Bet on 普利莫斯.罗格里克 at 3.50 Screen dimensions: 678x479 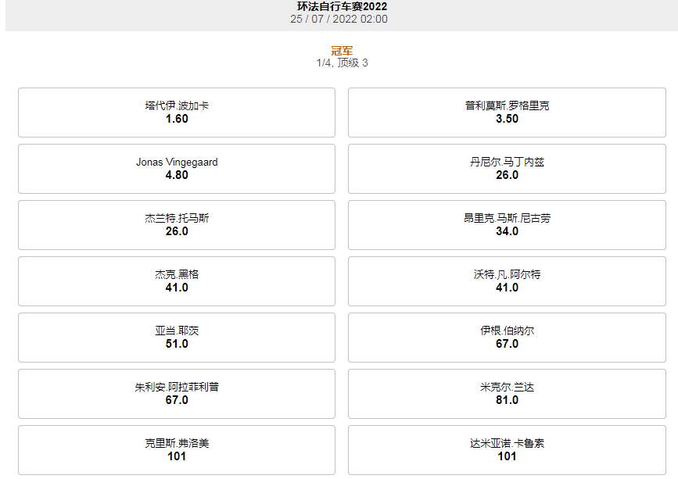507,113
